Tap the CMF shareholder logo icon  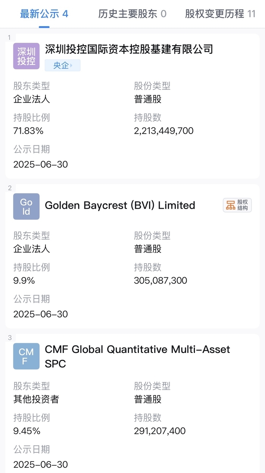point(26,356)
